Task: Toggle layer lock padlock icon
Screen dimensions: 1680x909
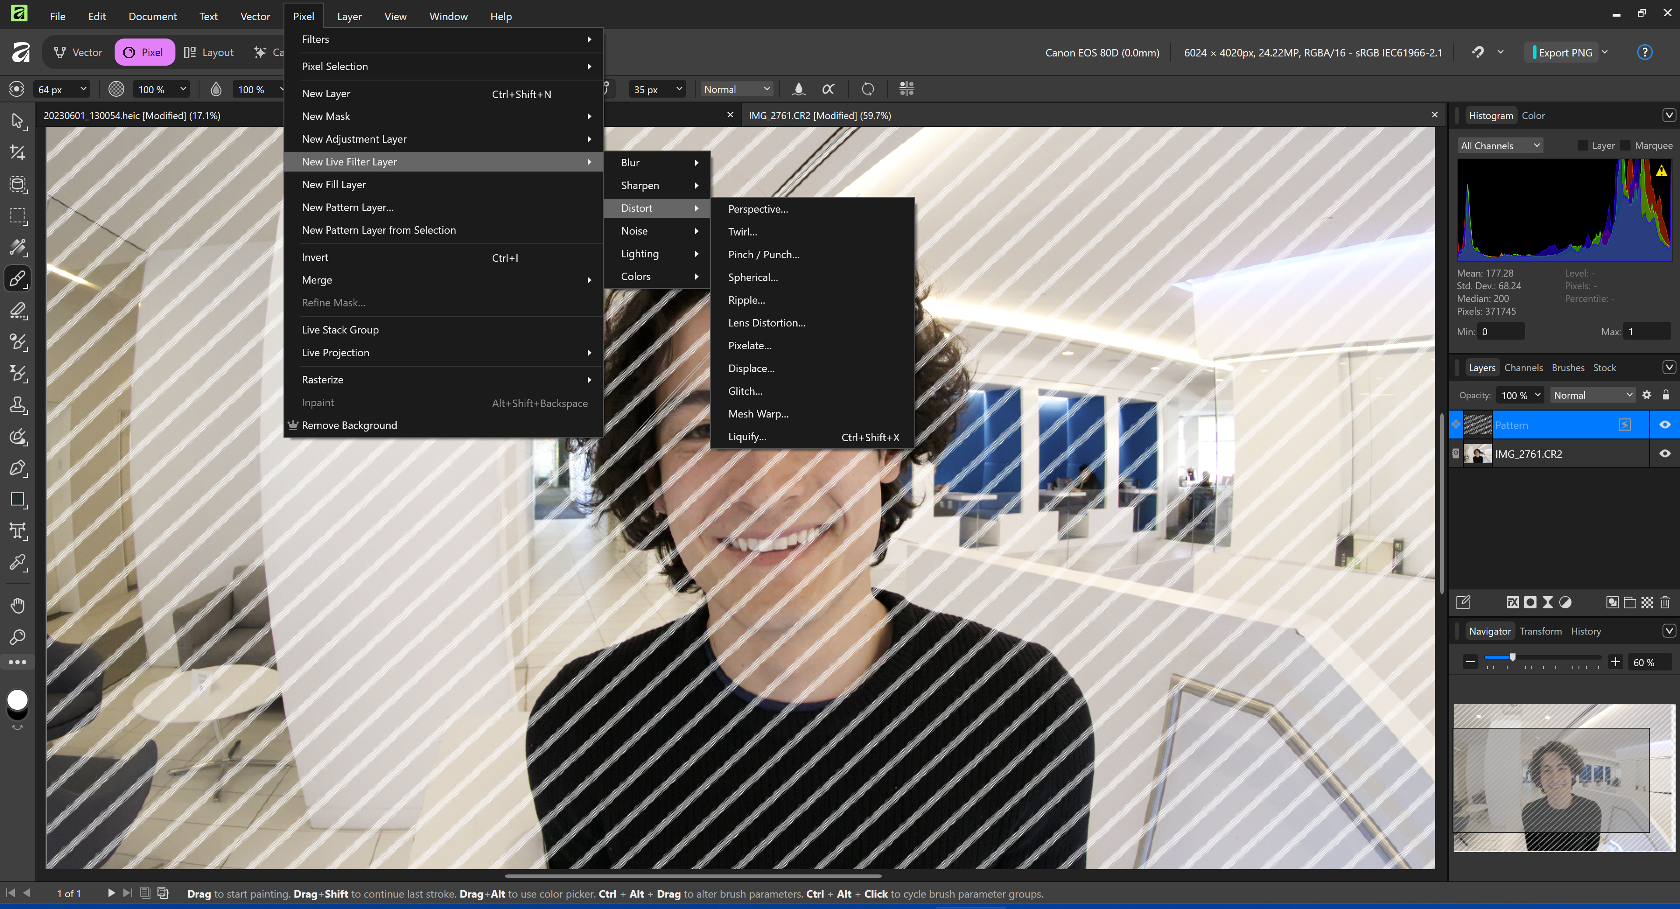Action: click(x=1666, y=395)
